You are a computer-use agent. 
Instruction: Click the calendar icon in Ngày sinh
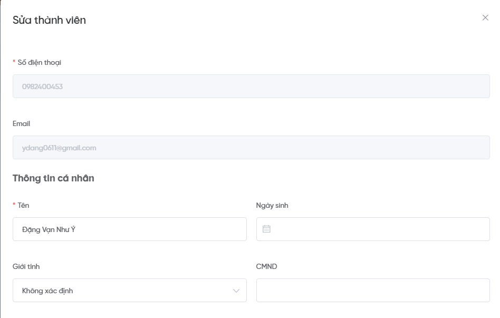266,229
